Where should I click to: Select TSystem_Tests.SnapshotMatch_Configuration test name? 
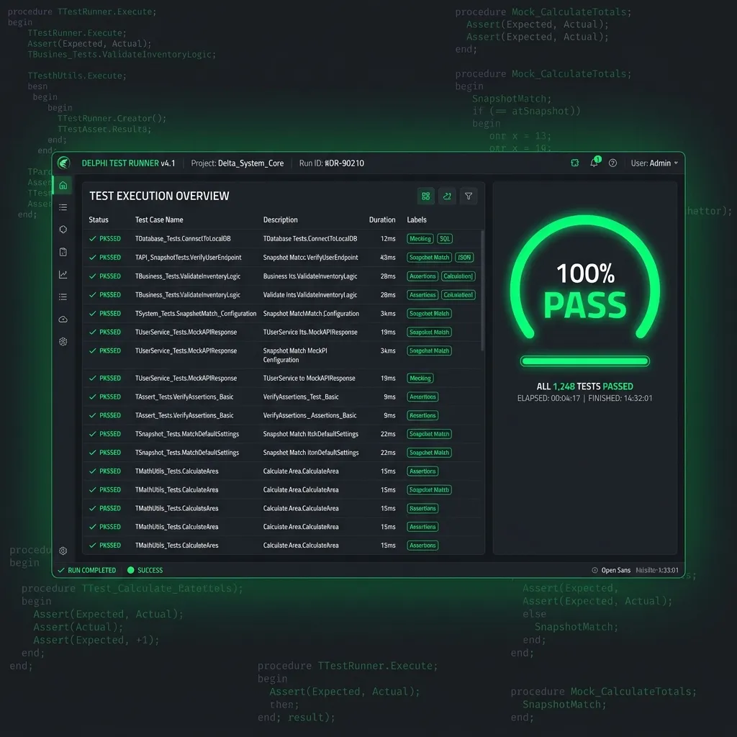[x=196, y=314]
